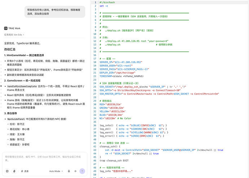Screen dimensions: 249x178
Task: Click line number 18 in the gutter
Action: (95, 62)
